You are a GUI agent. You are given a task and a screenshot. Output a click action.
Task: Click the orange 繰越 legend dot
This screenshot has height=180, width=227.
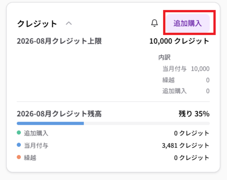[x=19, y=157]
